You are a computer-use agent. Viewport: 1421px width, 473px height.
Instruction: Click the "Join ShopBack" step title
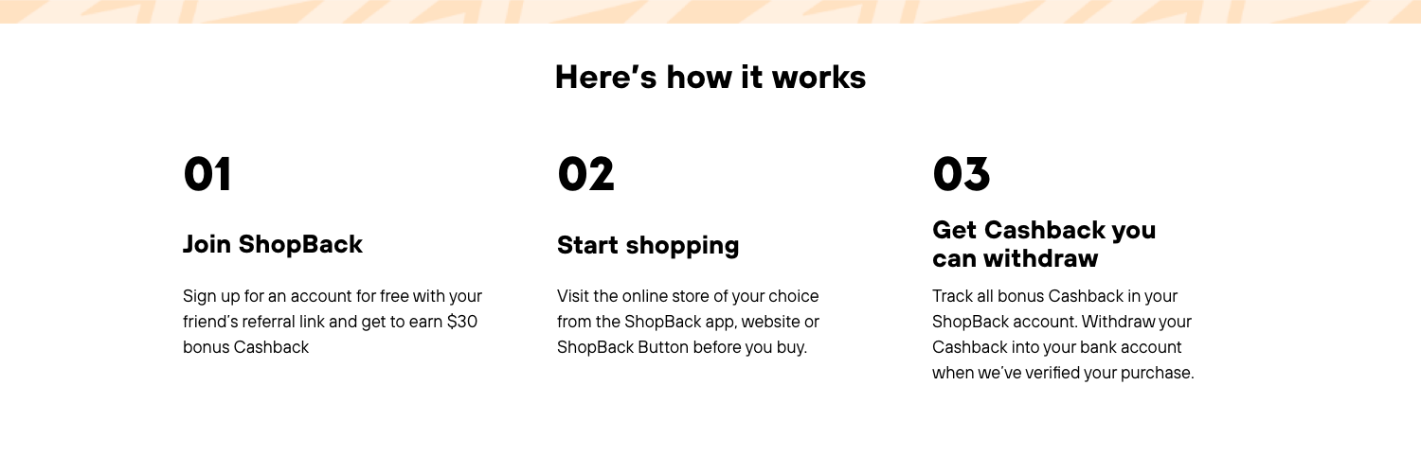273,244
